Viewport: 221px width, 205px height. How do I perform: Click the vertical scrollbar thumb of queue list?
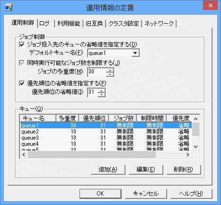click(196, 129)
